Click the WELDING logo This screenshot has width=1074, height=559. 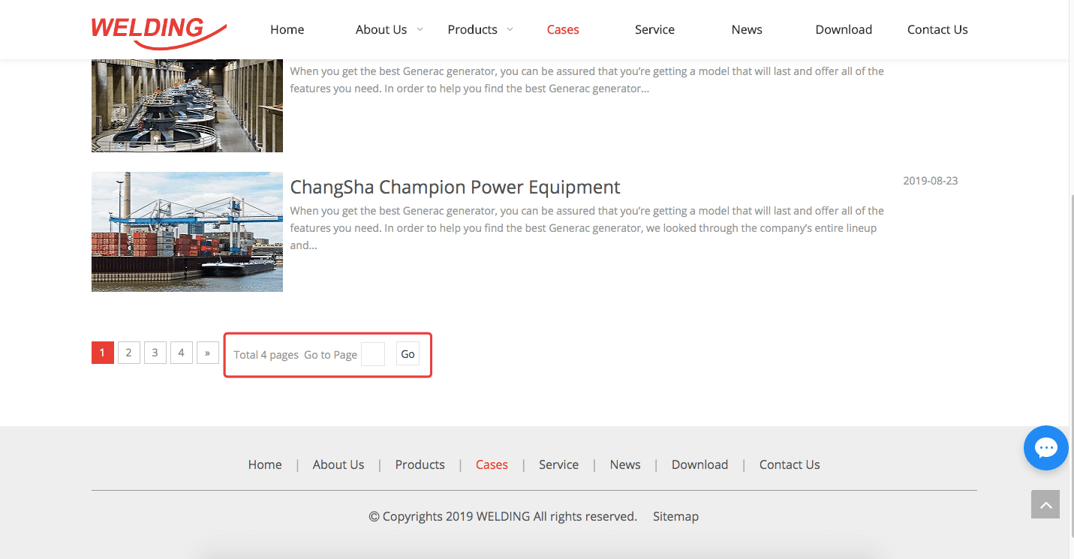158,32
